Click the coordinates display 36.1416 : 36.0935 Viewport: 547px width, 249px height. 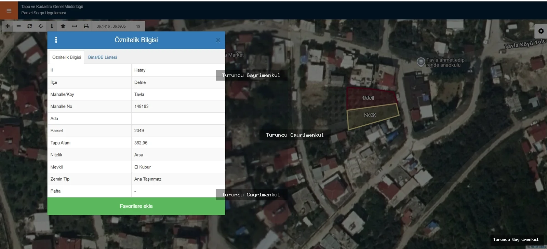111,26
